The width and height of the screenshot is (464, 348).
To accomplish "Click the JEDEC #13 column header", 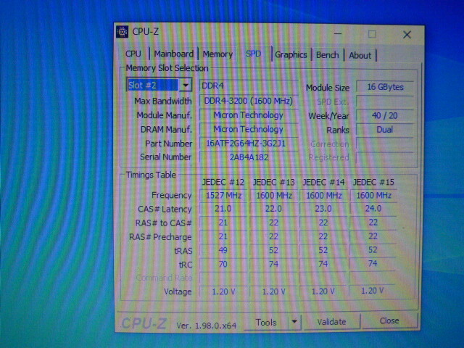I will point(274,182).
